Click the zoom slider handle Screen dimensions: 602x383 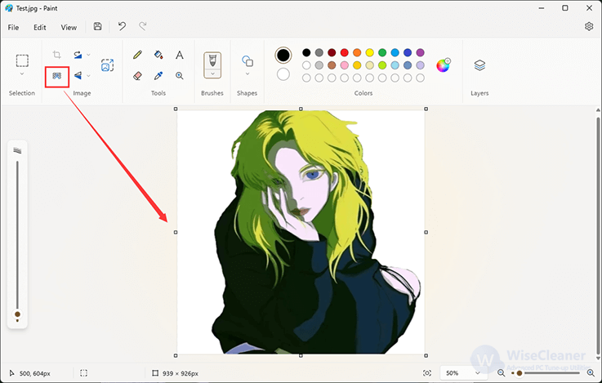(520, 373)
